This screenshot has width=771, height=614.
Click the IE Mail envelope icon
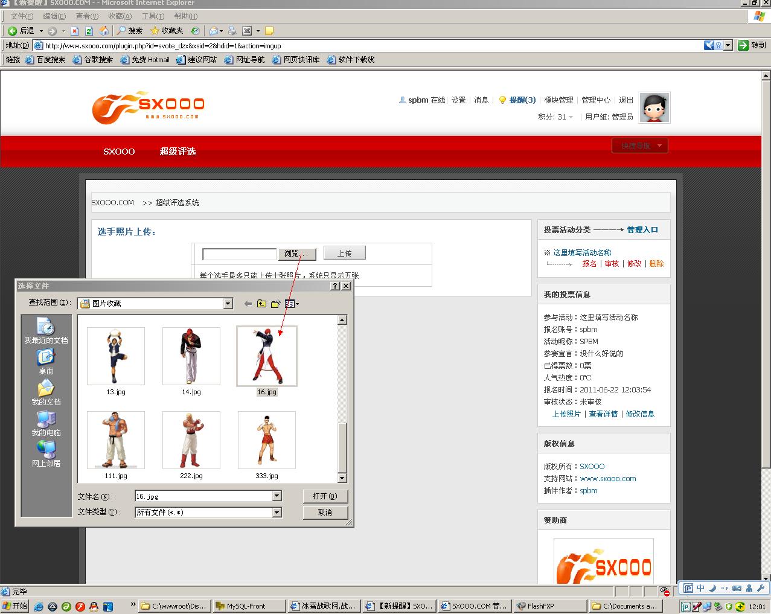(x=213, y=31)
